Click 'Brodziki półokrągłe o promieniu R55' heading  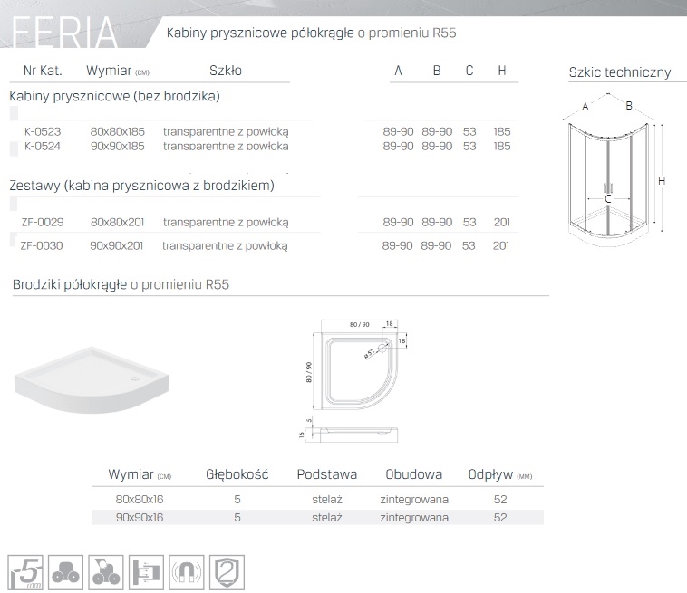[x=121, y=284]
